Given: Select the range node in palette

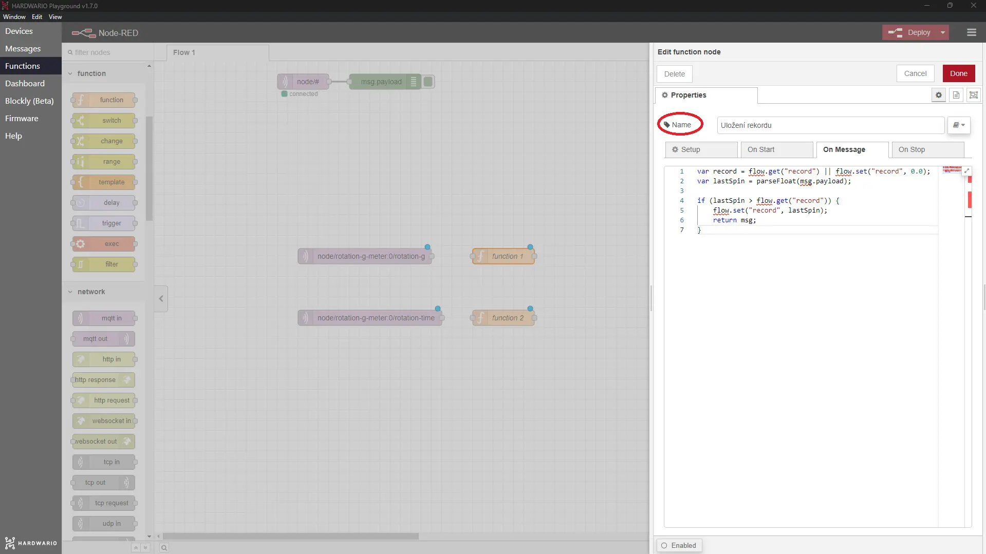Looking at the screenshot, I should (104, 162).
